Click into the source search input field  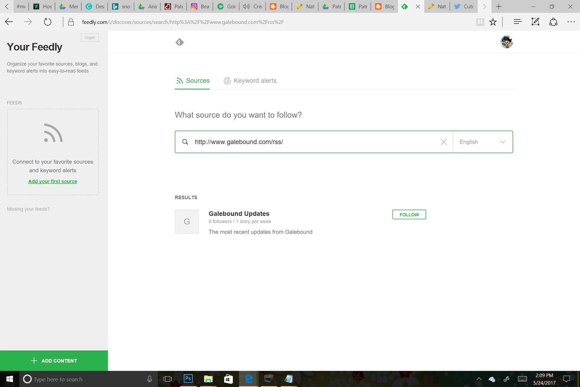coord(314,142)
